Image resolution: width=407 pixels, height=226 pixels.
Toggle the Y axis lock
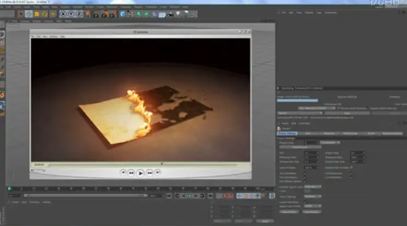click(x=71, y=14)
